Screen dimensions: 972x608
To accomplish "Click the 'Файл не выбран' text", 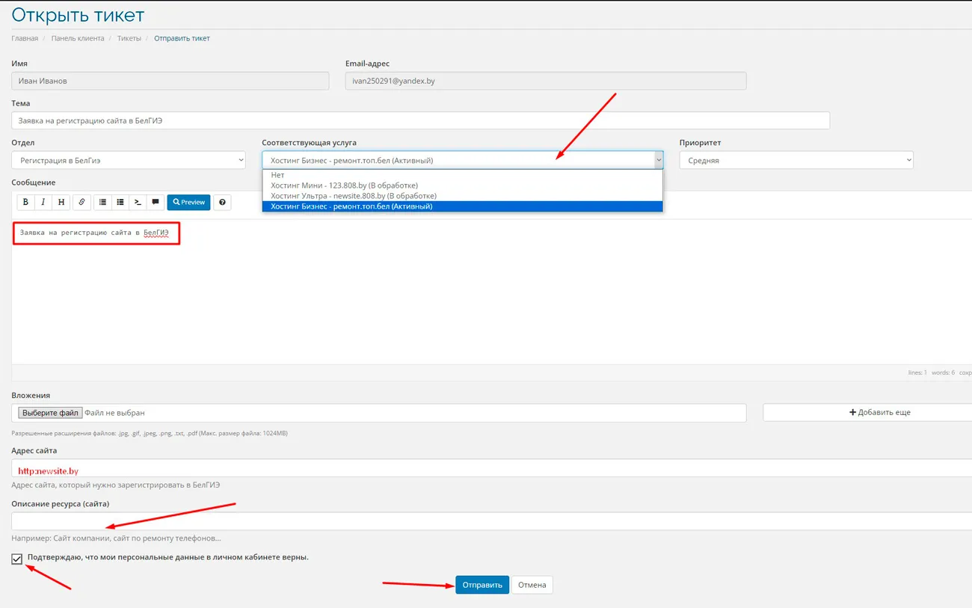I will pyautogui.click(x=114, y=413).
